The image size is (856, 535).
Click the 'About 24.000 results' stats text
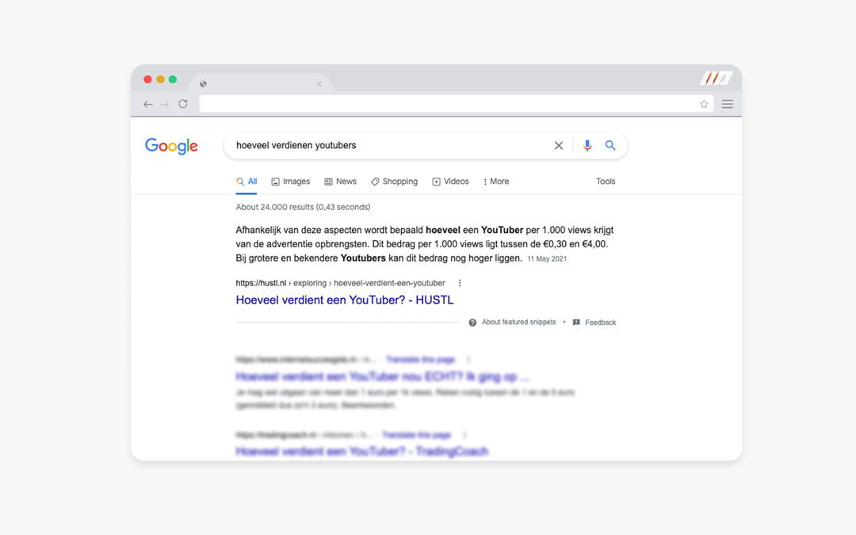click(x=303, y=207)
